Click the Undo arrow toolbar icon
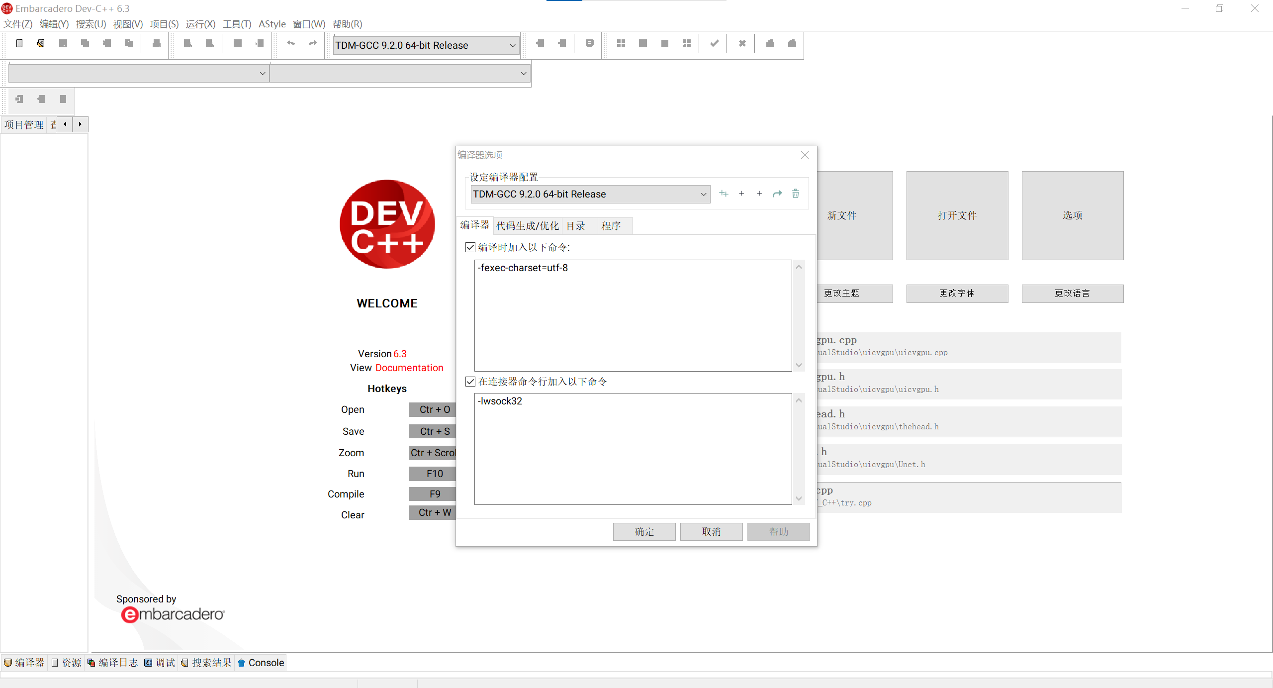The height and width of the screenshot is (688, 1273). click(291, 43)
